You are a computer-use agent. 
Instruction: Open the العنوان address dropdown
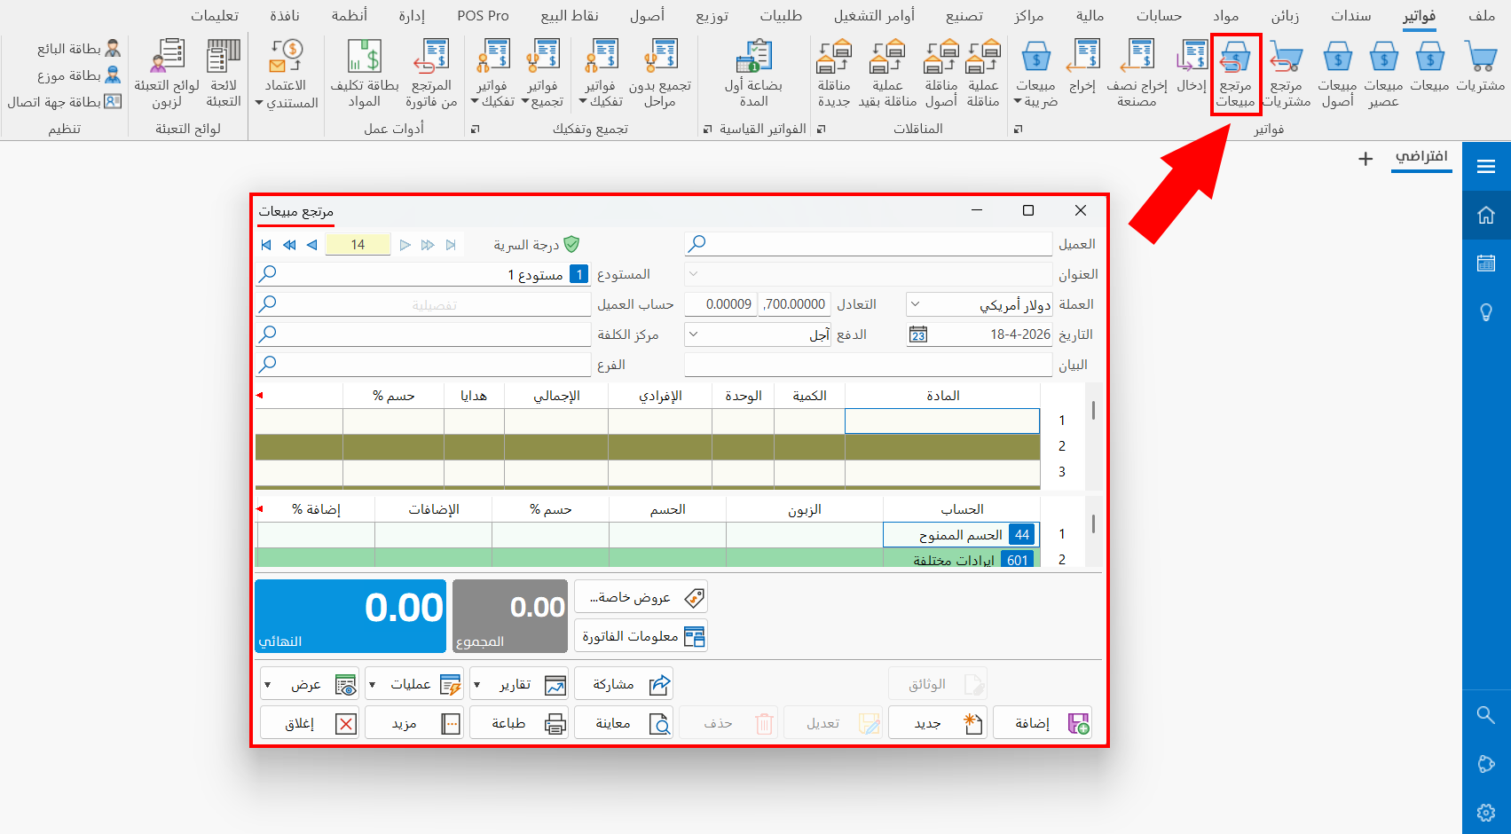click(694, 274)
